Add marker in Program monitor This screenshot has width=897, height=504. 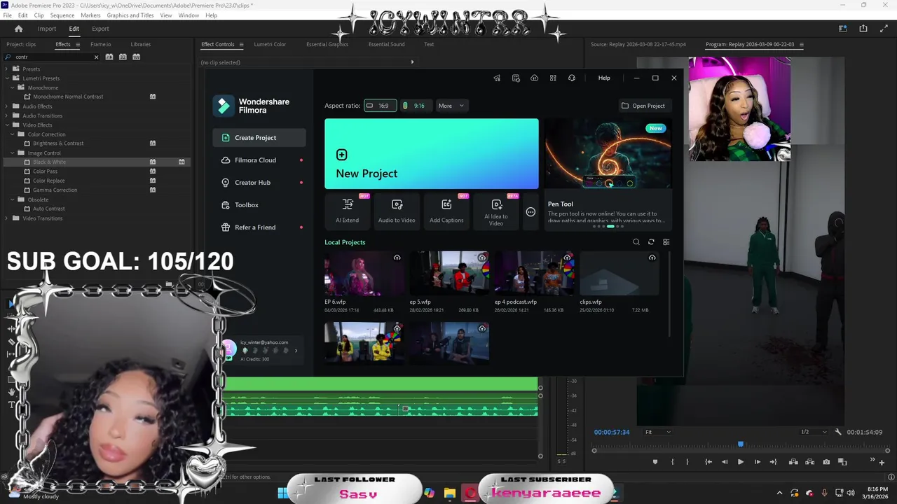pos(655,462)
